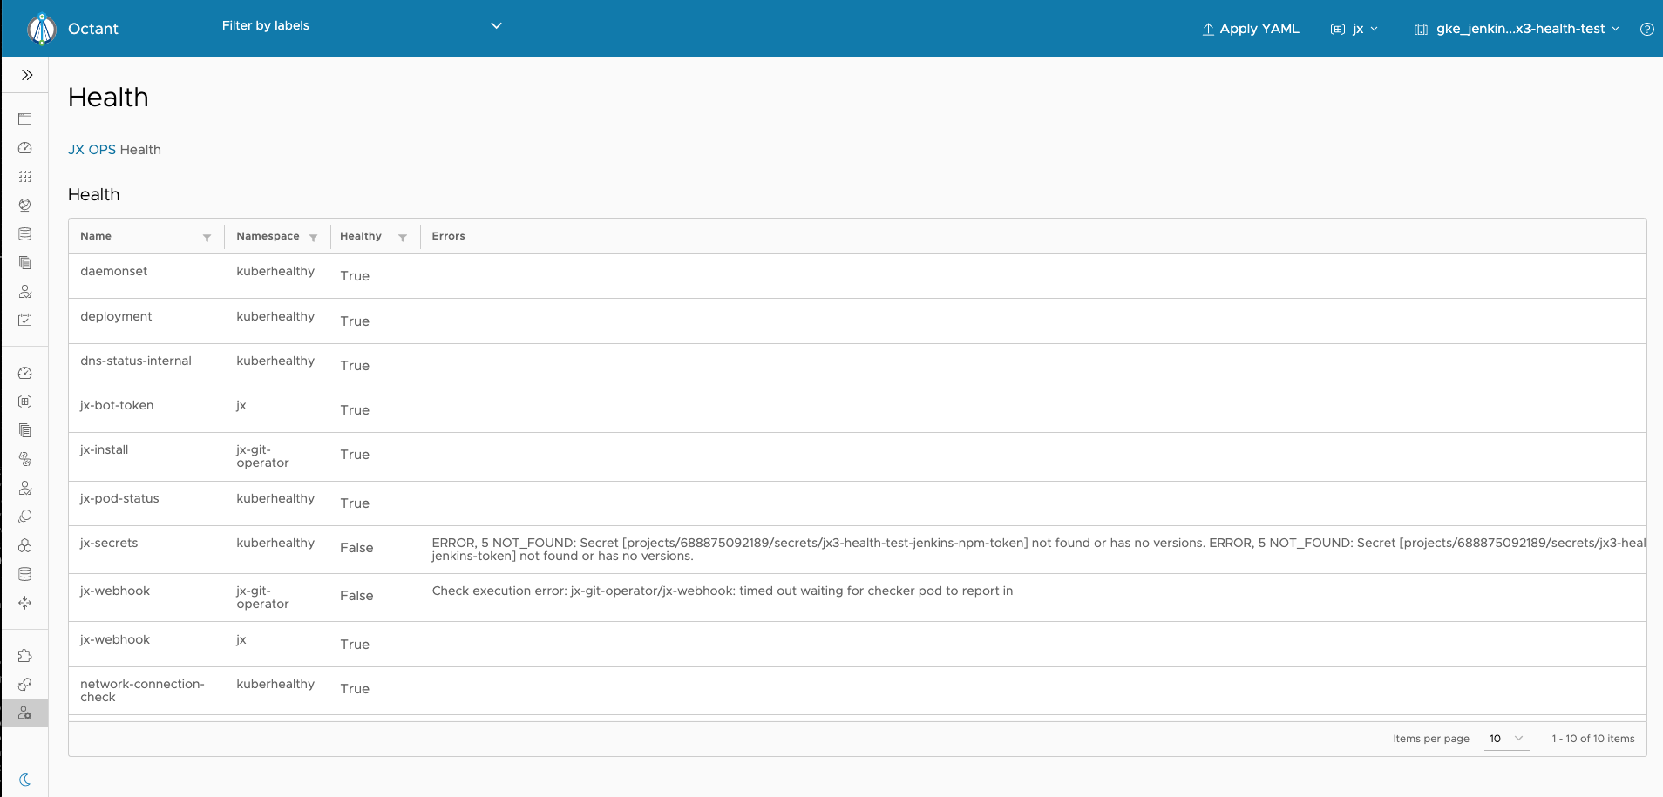Open the help question-mark icon

coord(1646,29)
